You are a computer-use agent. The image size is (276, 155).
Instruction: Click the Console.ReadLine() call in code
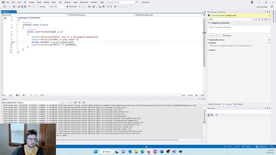click(x=63, y=42)
